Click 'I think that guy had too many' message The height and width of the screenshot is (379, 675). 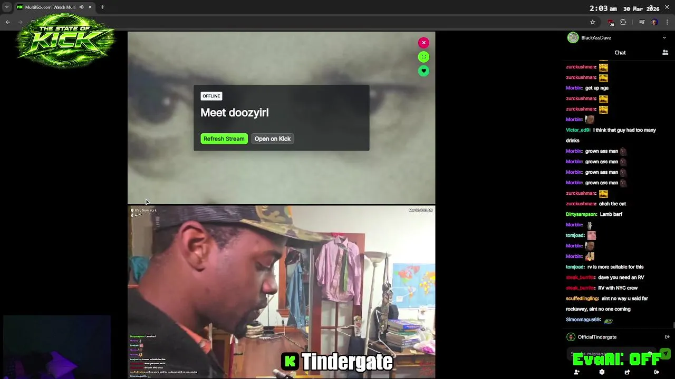pyautogui.click(x=624, y=130)
